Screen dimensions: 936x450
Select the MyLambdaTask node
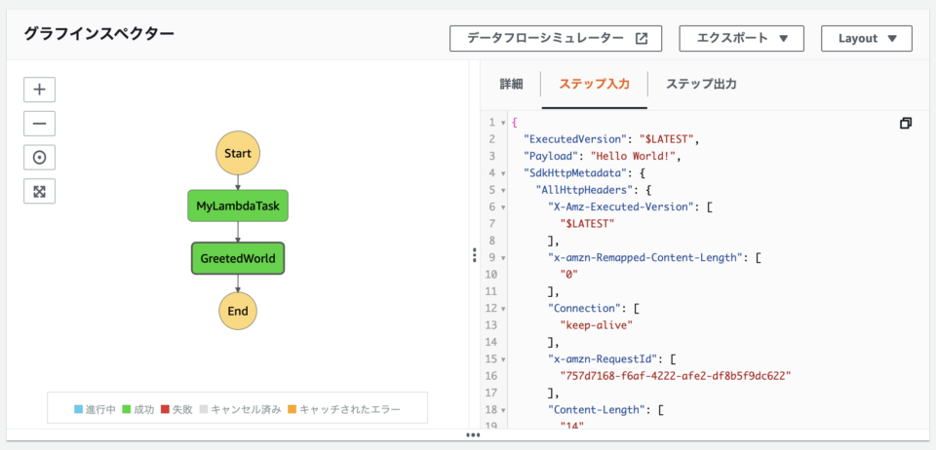tap(238, 206)
